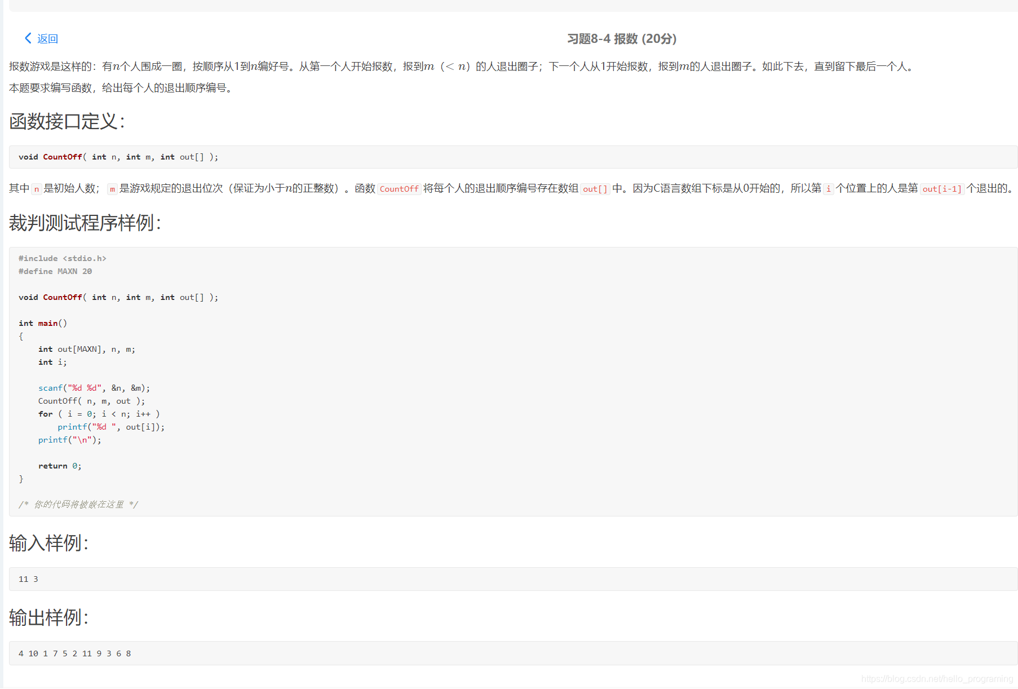Click the inline code out[i-1]
1018x689 pixels.
coord(942,189)
